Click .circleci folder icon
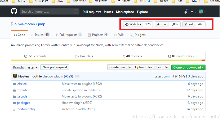 click(14, 84)
